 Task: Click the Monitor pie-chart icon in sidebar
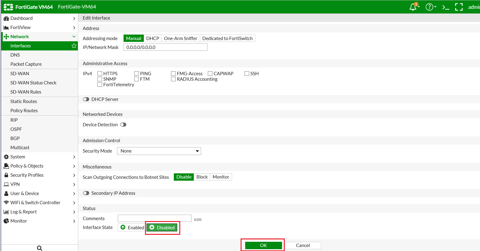pyautogui.click(x=6, y=221)
